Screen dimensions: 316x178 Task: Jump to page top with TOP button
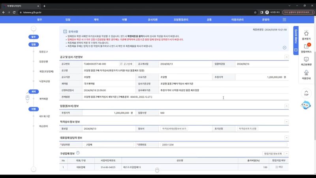pos(306,93)
